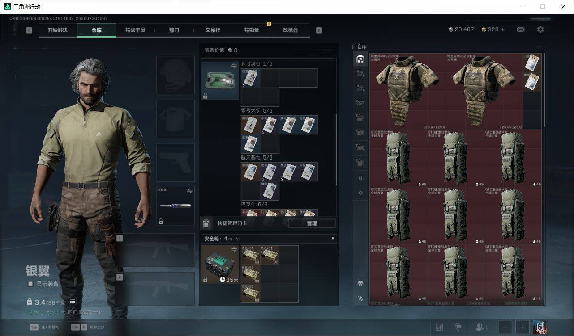Open the statistics bar chart icon

[x=440, y=328]
